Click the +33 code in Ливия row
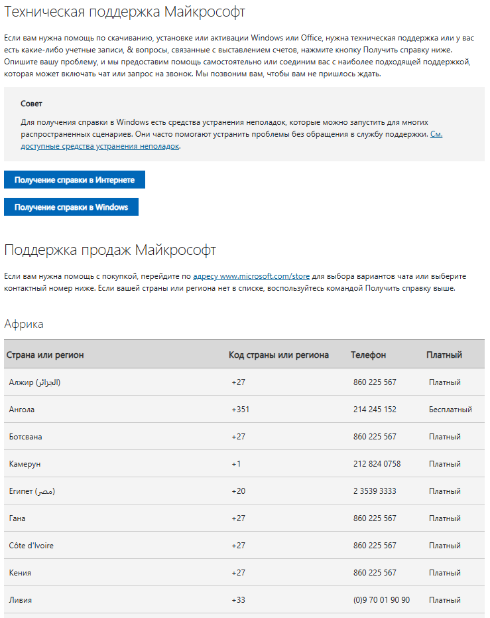 pos(238,599)
